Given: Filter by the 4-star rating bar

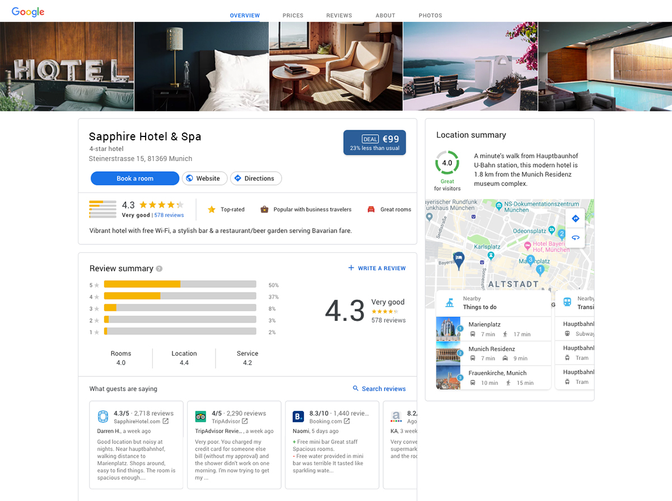Looking at the screenshot, I should click(x=180, y=296).
